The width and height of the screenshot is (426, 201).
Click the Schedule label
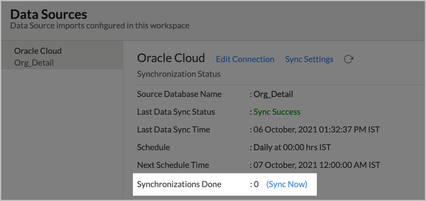point(153,147)
